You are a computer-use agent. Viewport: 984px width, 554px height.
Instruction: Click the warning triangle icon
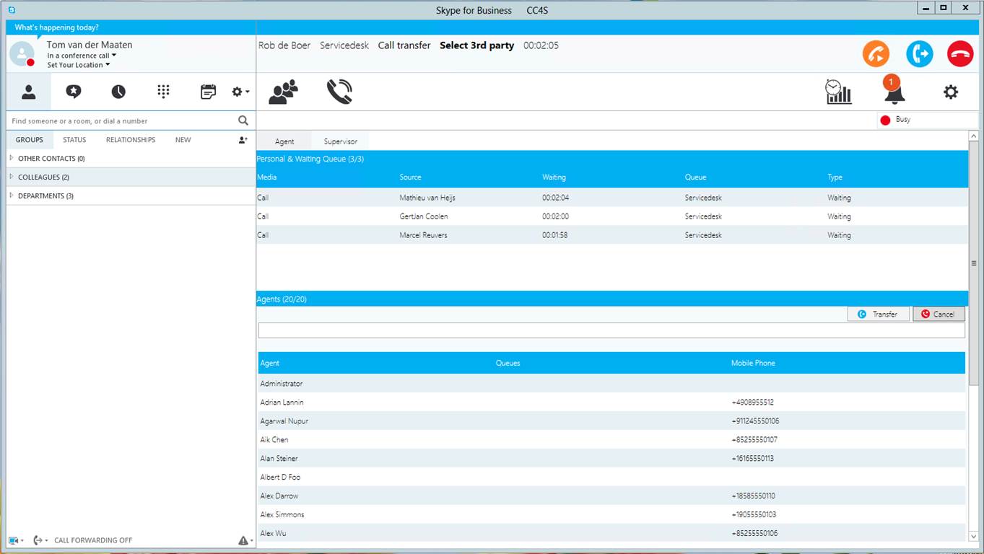[x=243, y=540]
